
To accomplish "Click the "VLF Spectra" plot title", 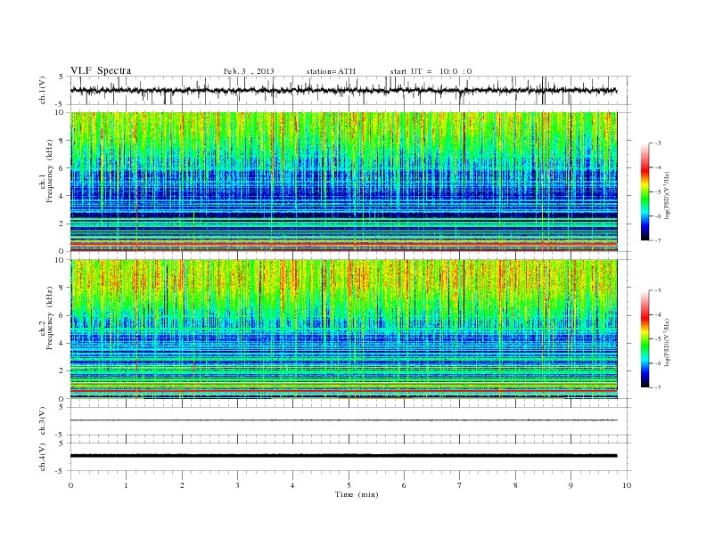I will tap(101, 70).
